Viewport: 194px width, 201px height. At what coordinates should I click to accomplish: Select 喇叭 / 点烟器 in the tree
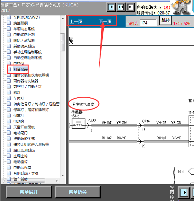click(x=24, y=40)
